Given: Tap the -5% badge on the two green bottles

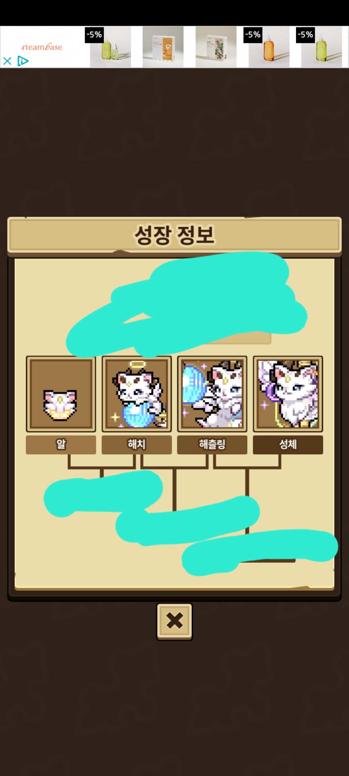Looking at the screenshot, I should pos(94,35).
